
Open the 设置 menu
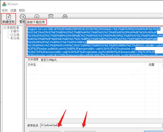click(x=13, y=11)
